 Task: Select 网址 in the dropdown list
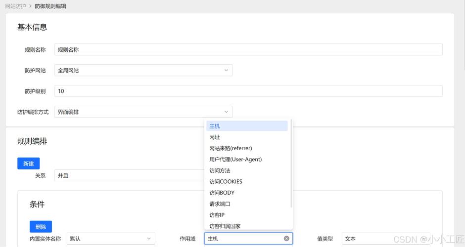coord(247,137)
